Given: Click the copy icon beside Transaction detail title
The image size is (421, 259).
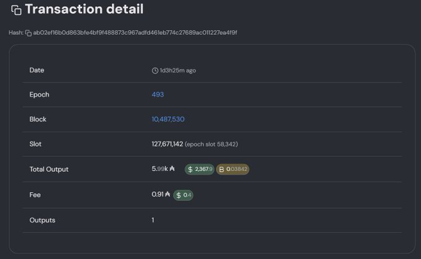Looking at the screenshot, I should coord(16,10).
